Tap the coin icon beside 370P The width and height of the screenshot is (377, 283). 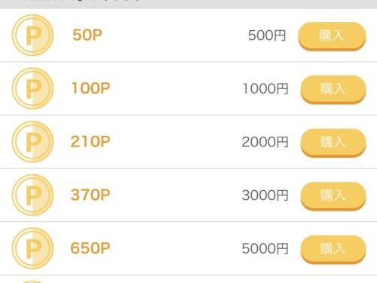click(32, 195)
